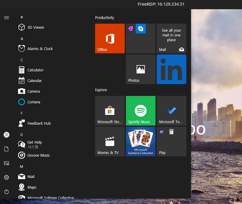The image size is (242, 204).
Task: Launch Spotify Music tile
Action: (140, 110)
